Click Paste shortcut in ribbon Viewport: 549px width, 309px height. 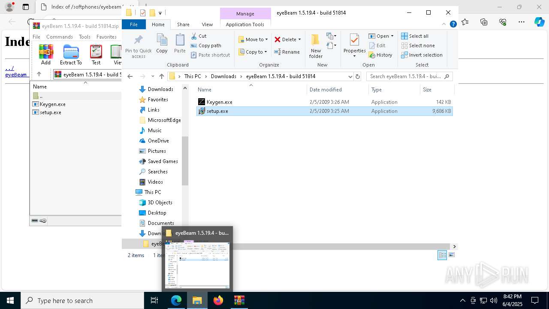210,55
